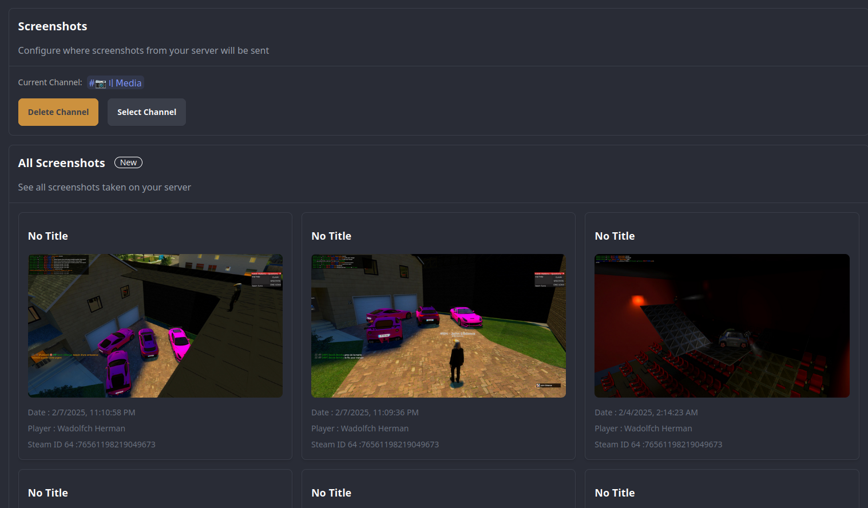The image size is (868, 508).
Task: Open screenshot thumbnail dated 2/4/2025 2:14:23 AM
Action: pos(722,326)
